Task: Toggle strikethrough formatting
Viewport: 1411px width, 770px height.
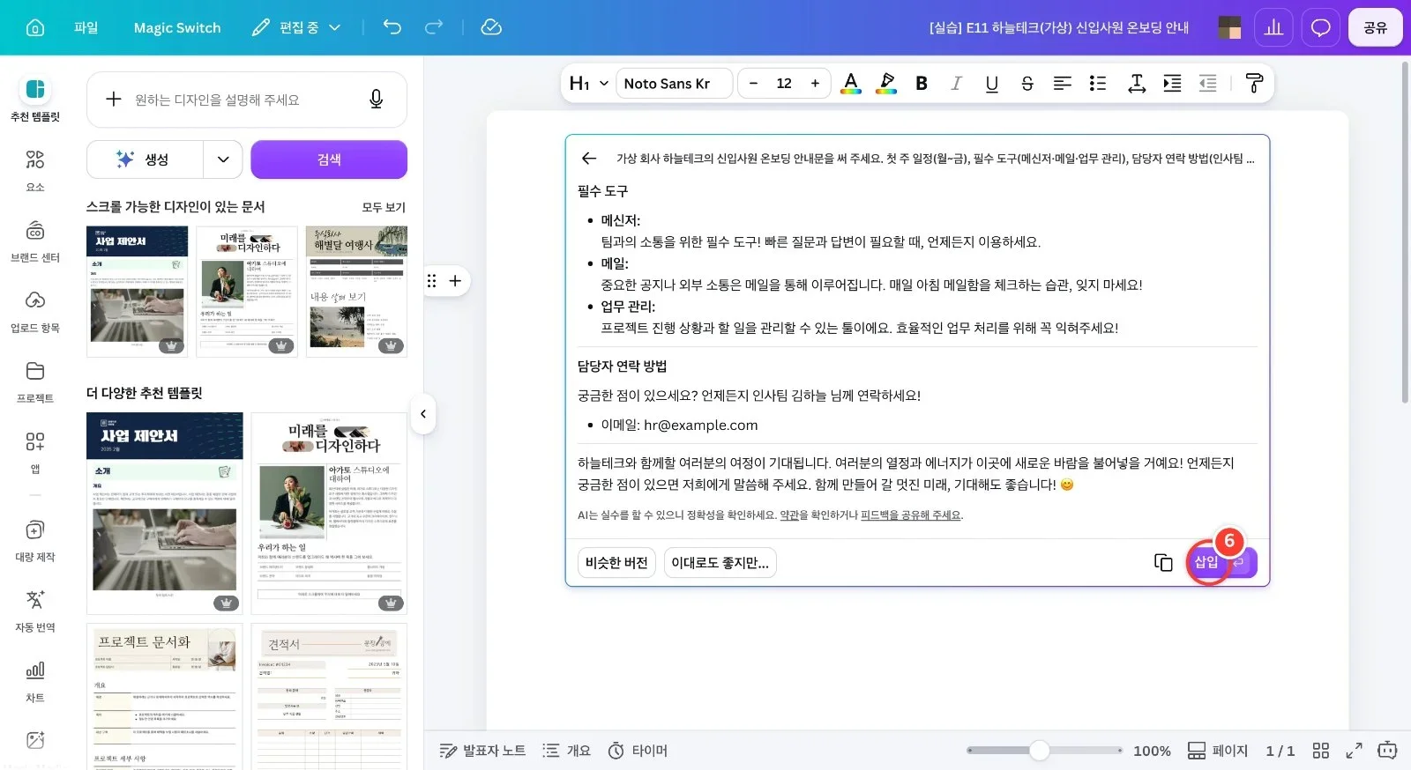Action: pos(1027,84)
